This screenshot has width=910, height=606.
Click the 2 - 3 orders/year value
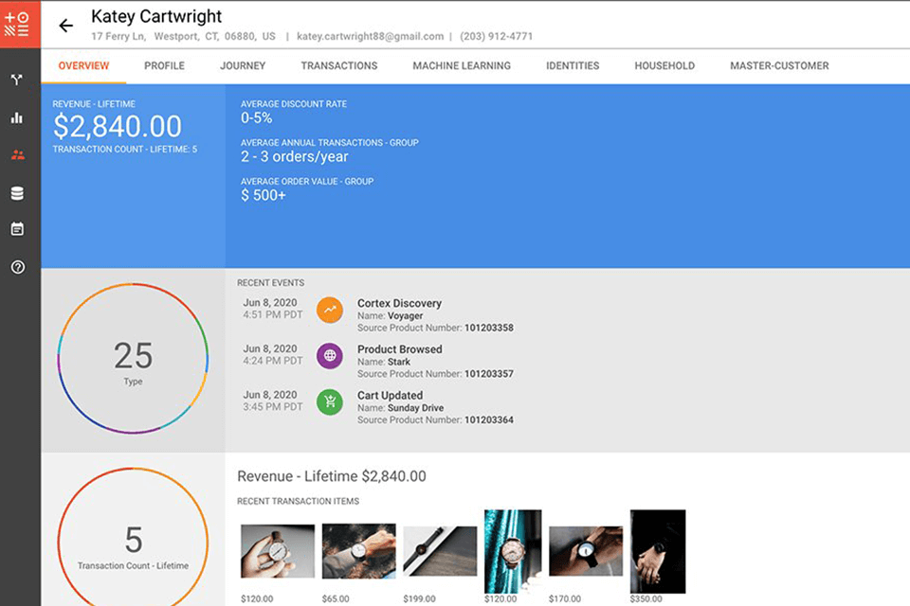click(x=294, y=156)
